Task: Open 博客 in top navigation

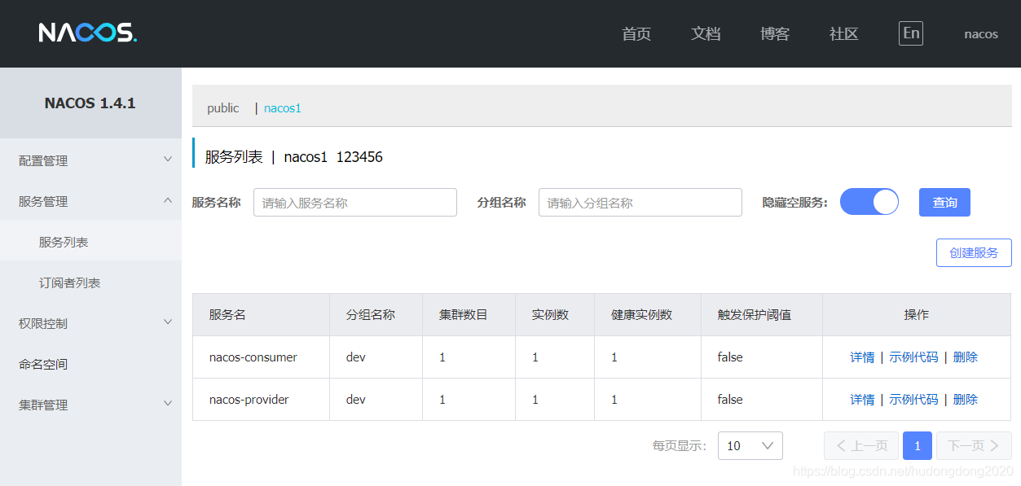Action: pos(775,33)
